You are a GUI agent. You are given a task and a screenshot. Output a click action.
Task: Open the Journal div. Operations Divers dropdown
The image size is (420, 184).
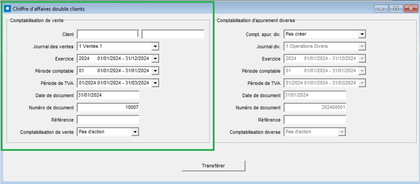pos(325,46)
